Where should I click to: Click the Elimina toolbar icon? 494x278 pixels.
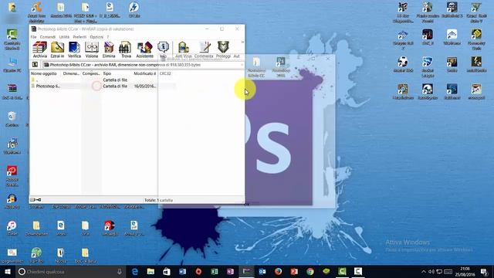pyautogui.click(x=109, y=49)
